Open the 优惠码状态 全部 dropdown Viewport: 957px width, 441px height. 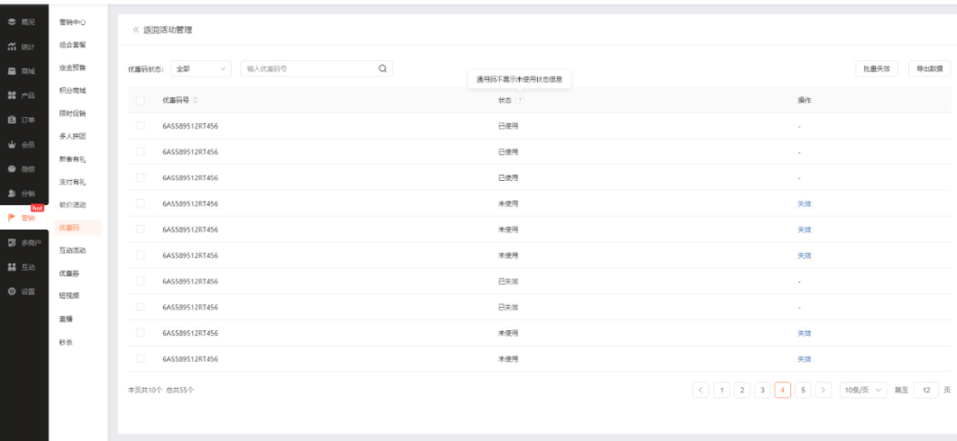click(201, 69)
